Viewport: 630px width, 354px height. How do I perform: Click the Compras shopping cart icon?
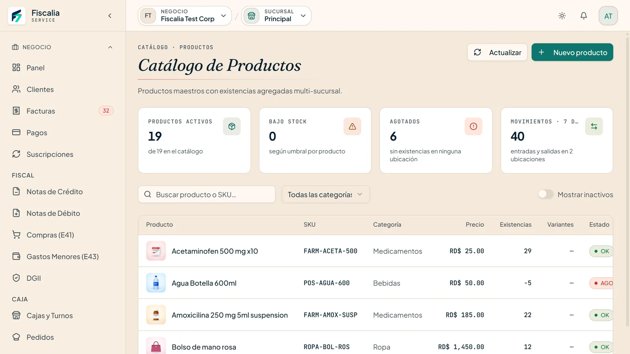[16, 235]
